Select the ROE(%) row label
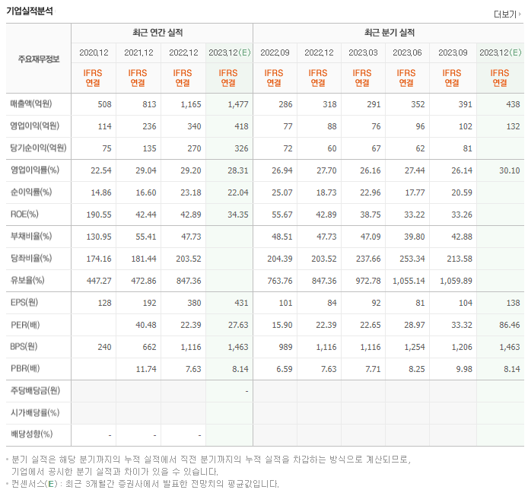Screen dimensions: 528x493 (x=24, y=215)
